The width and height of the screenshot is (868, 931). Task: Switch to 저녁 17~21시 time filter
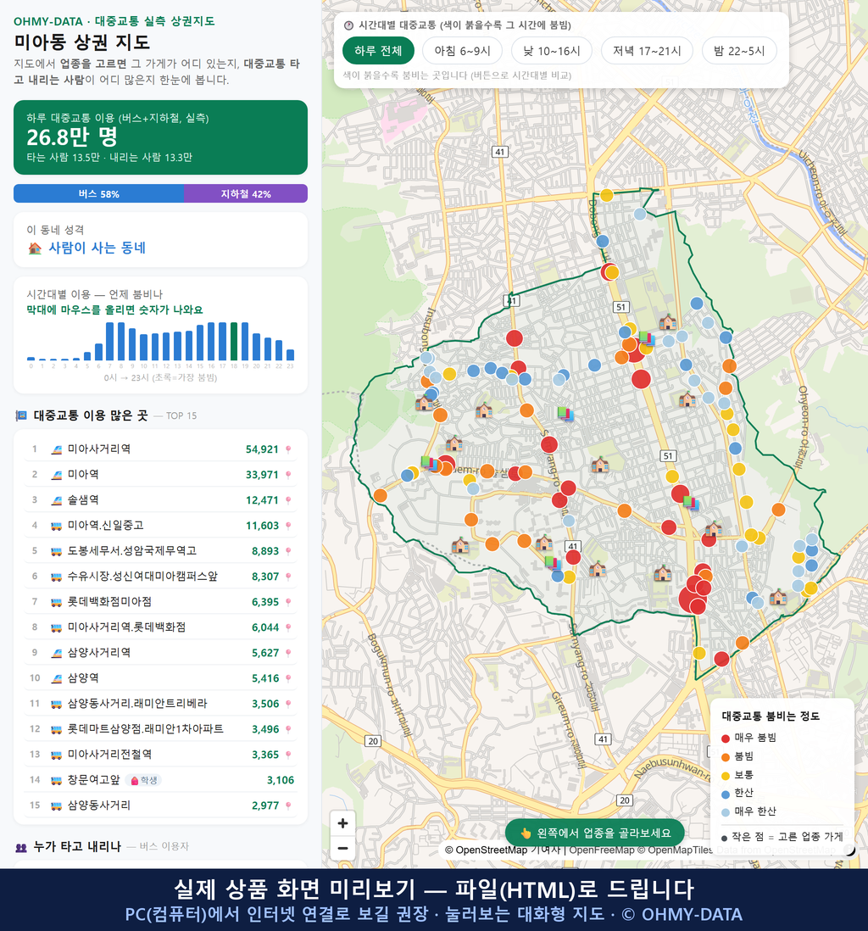[x=647, y=51]
